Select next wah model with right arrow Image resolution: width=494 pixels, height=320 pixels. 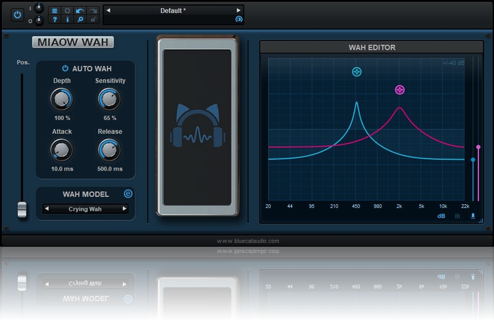coord(124,209)
